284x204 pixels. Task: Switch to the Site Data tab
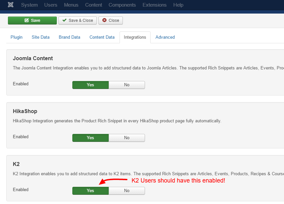[41, 37]
